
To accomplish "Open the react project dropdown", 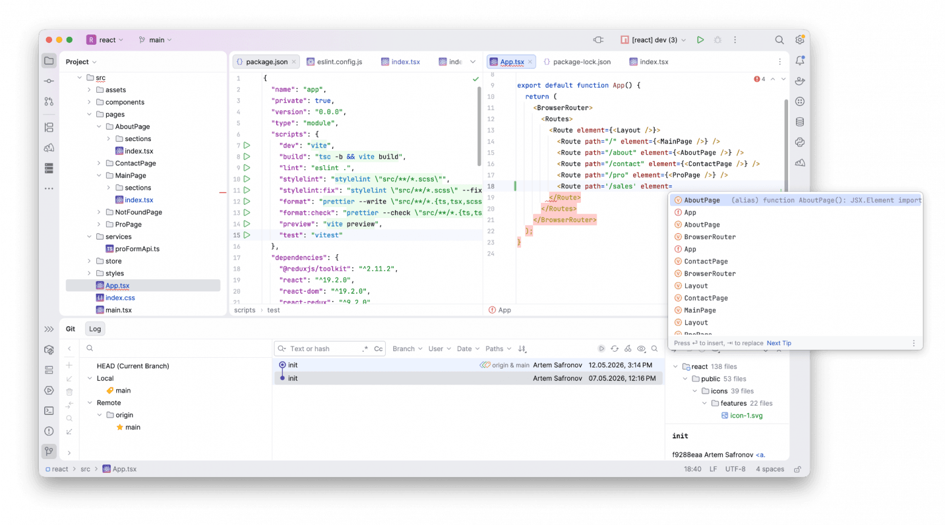I will point(105,40).
